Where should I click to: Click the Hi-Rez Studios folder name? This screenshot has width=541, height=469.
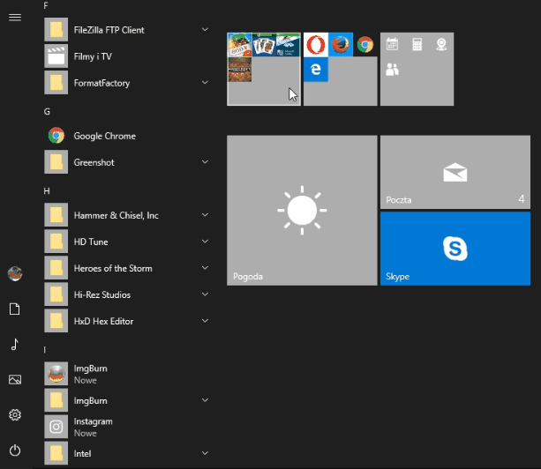(102, 295)
